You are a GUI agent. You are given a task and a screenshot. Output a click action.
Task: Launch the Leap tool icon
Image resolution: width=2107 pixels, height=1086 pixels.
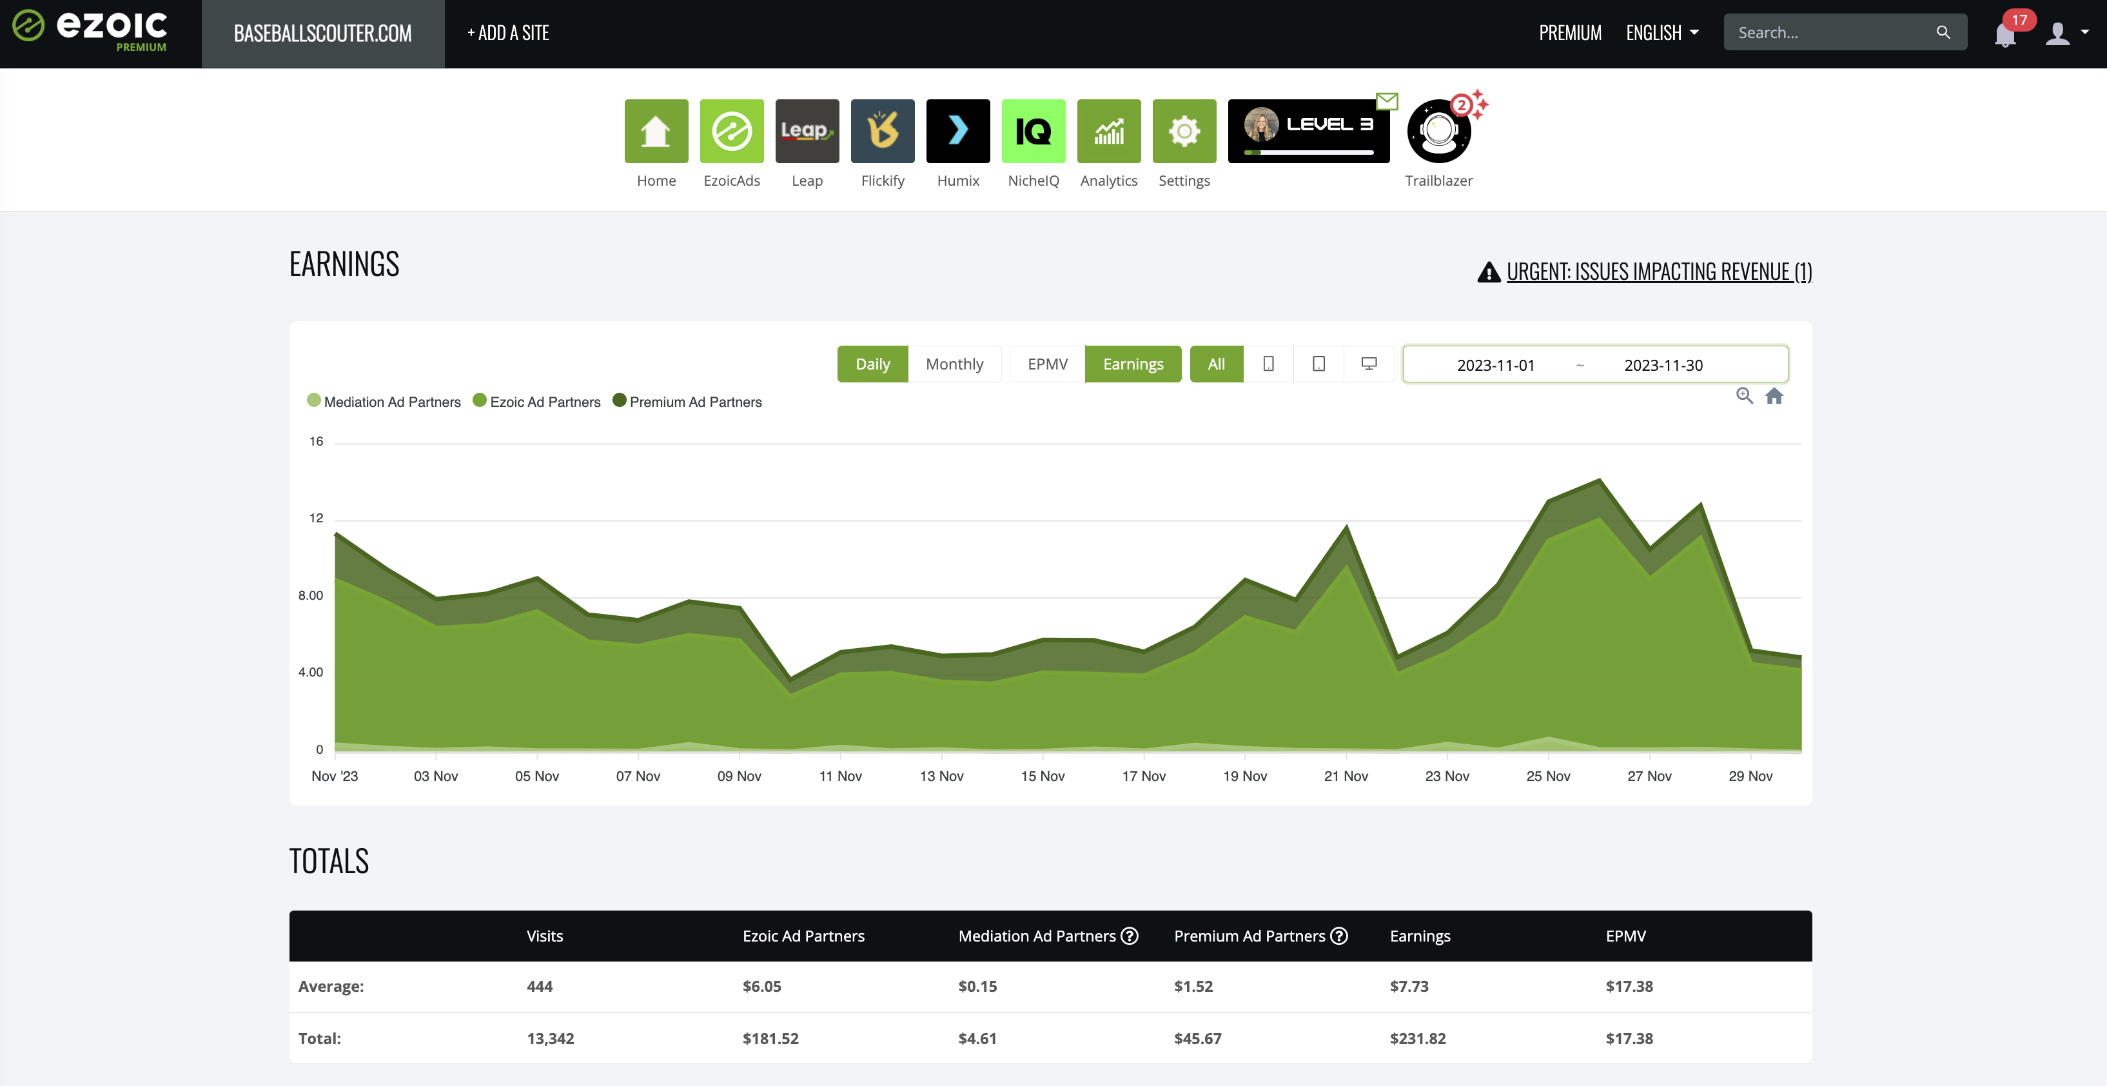807,131
